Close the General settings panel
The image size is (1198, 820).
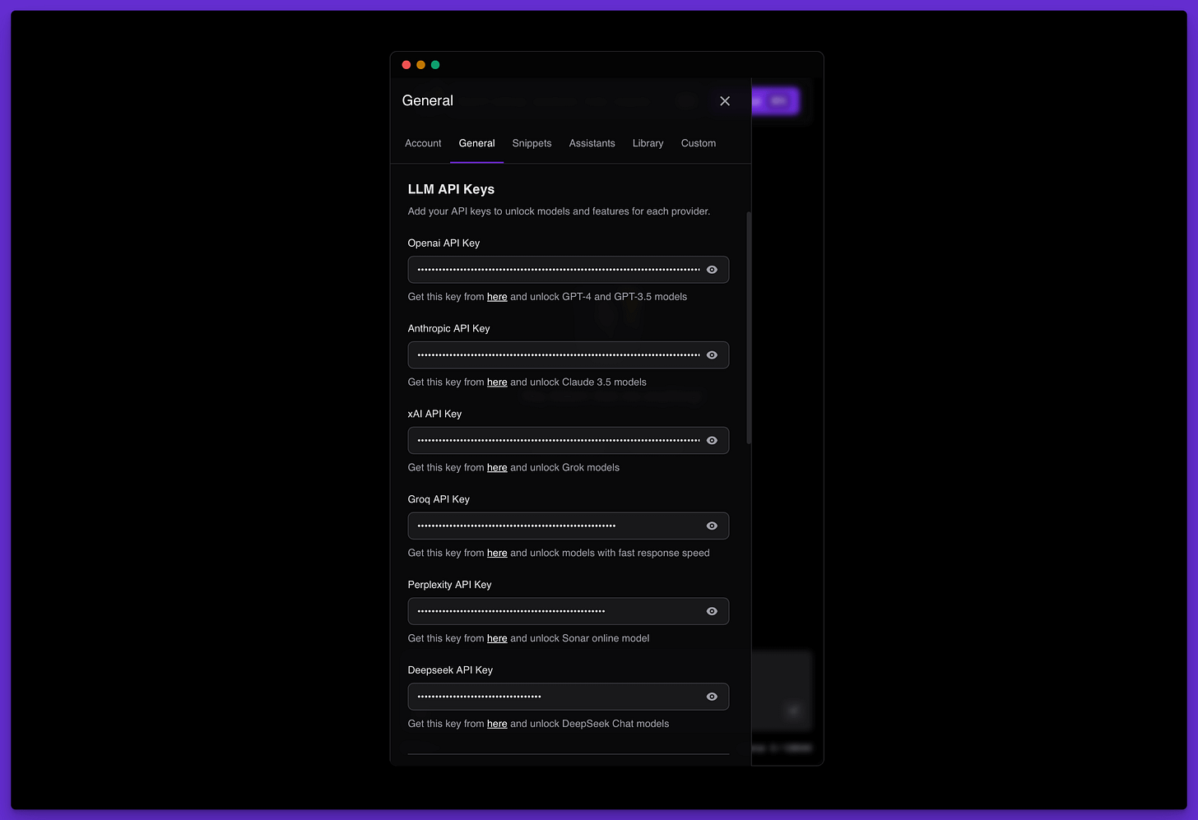pyautogui.click(x=725, y=101)
